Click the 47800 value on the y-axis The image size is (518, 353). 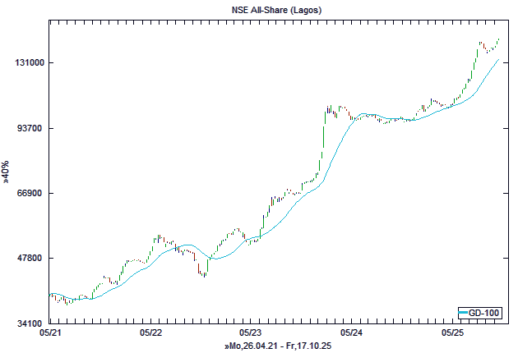(x=26, y=258)
